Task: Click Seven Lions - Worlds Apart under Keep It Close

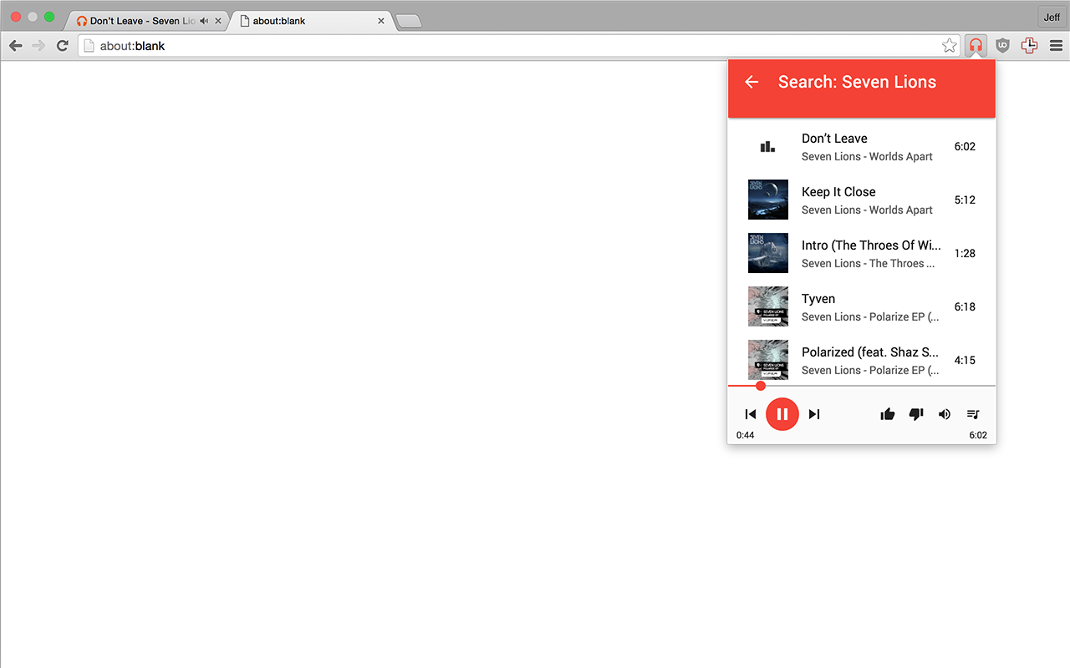Action: coord(867,210)
